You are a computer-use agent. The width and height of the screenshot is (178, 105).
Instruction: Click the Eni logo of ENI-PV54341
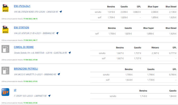(x=5, y=8)
